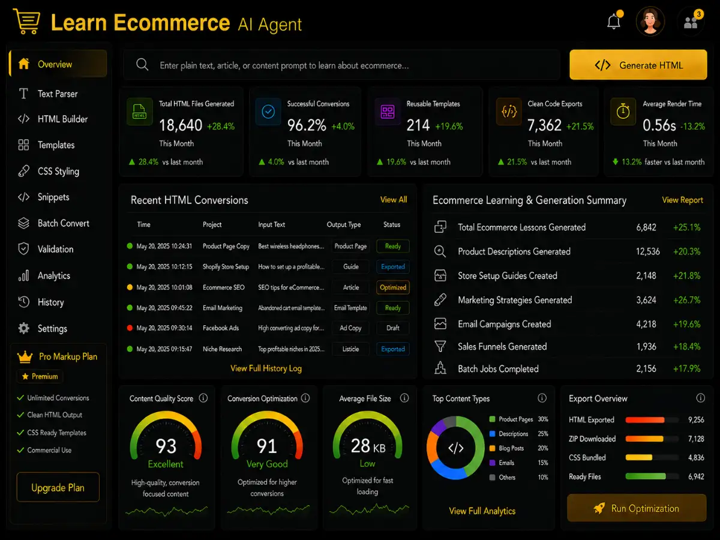Go to Overview in the sidebar

click(x=58, y=64)
